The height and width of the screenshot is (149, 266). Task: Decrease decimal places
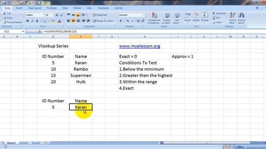(x=143, y=21)
